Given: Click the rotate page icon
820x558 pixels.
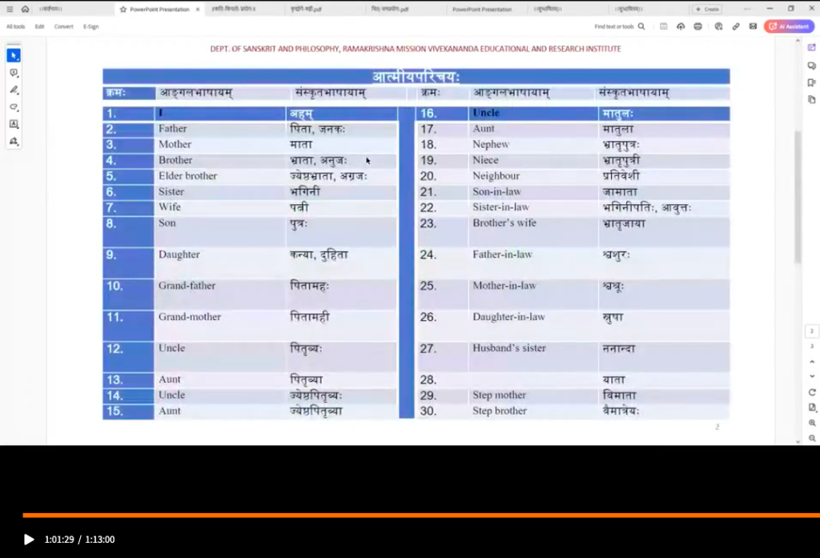Looking at the screenshot, I should (x=812, y=392).
